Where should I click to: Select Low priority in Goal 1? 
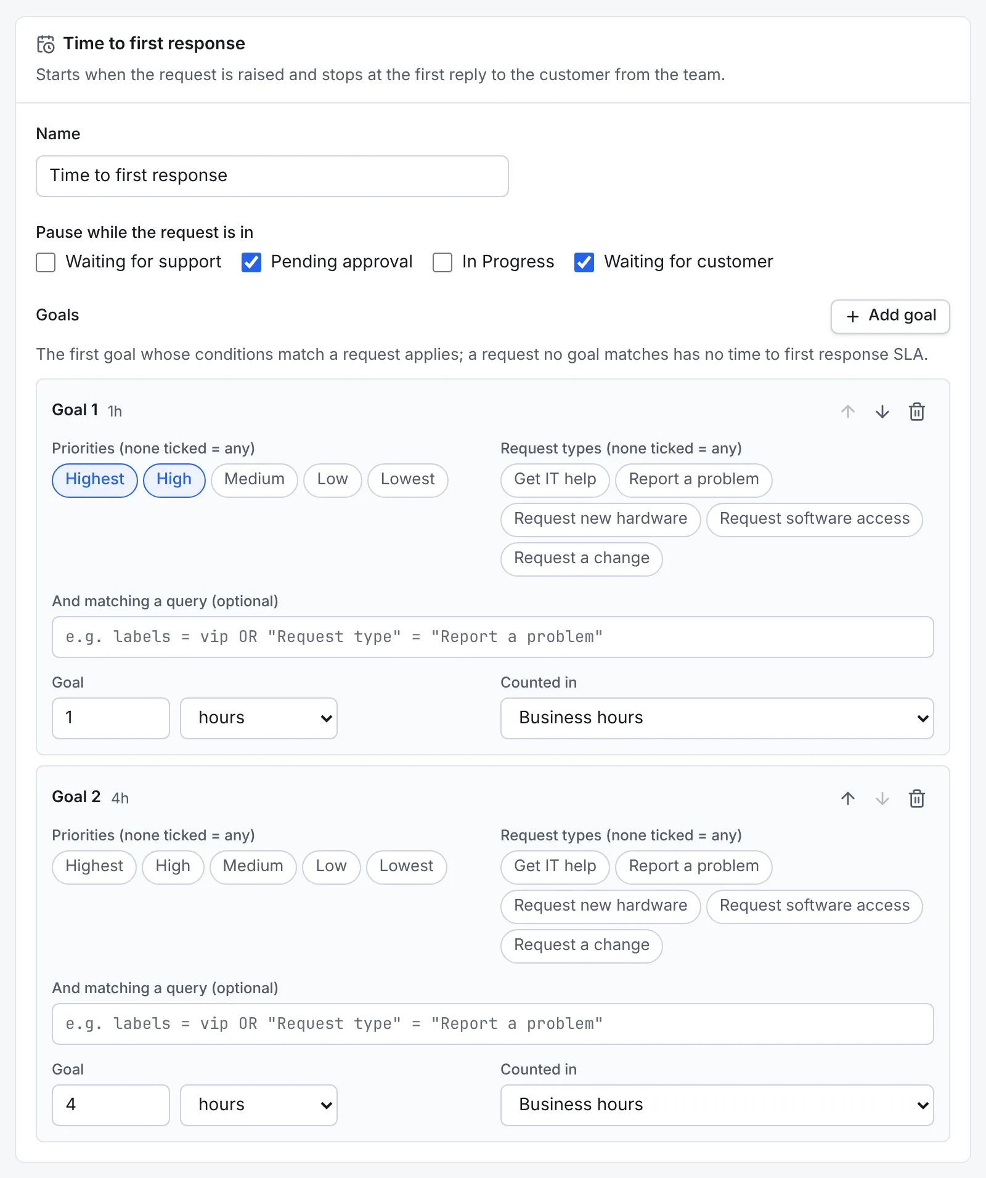[333, 480]
